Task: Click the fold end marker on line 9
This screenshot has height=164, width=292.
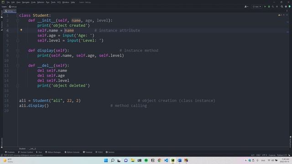Action: (17, 56)
